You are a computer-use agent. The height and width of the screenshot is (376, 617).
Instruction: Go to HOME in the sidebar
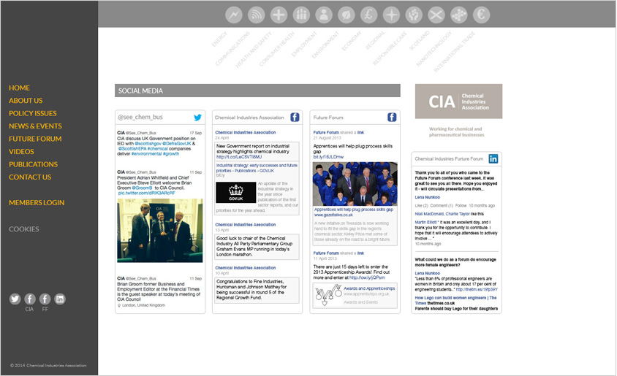(x=19, y=88)
